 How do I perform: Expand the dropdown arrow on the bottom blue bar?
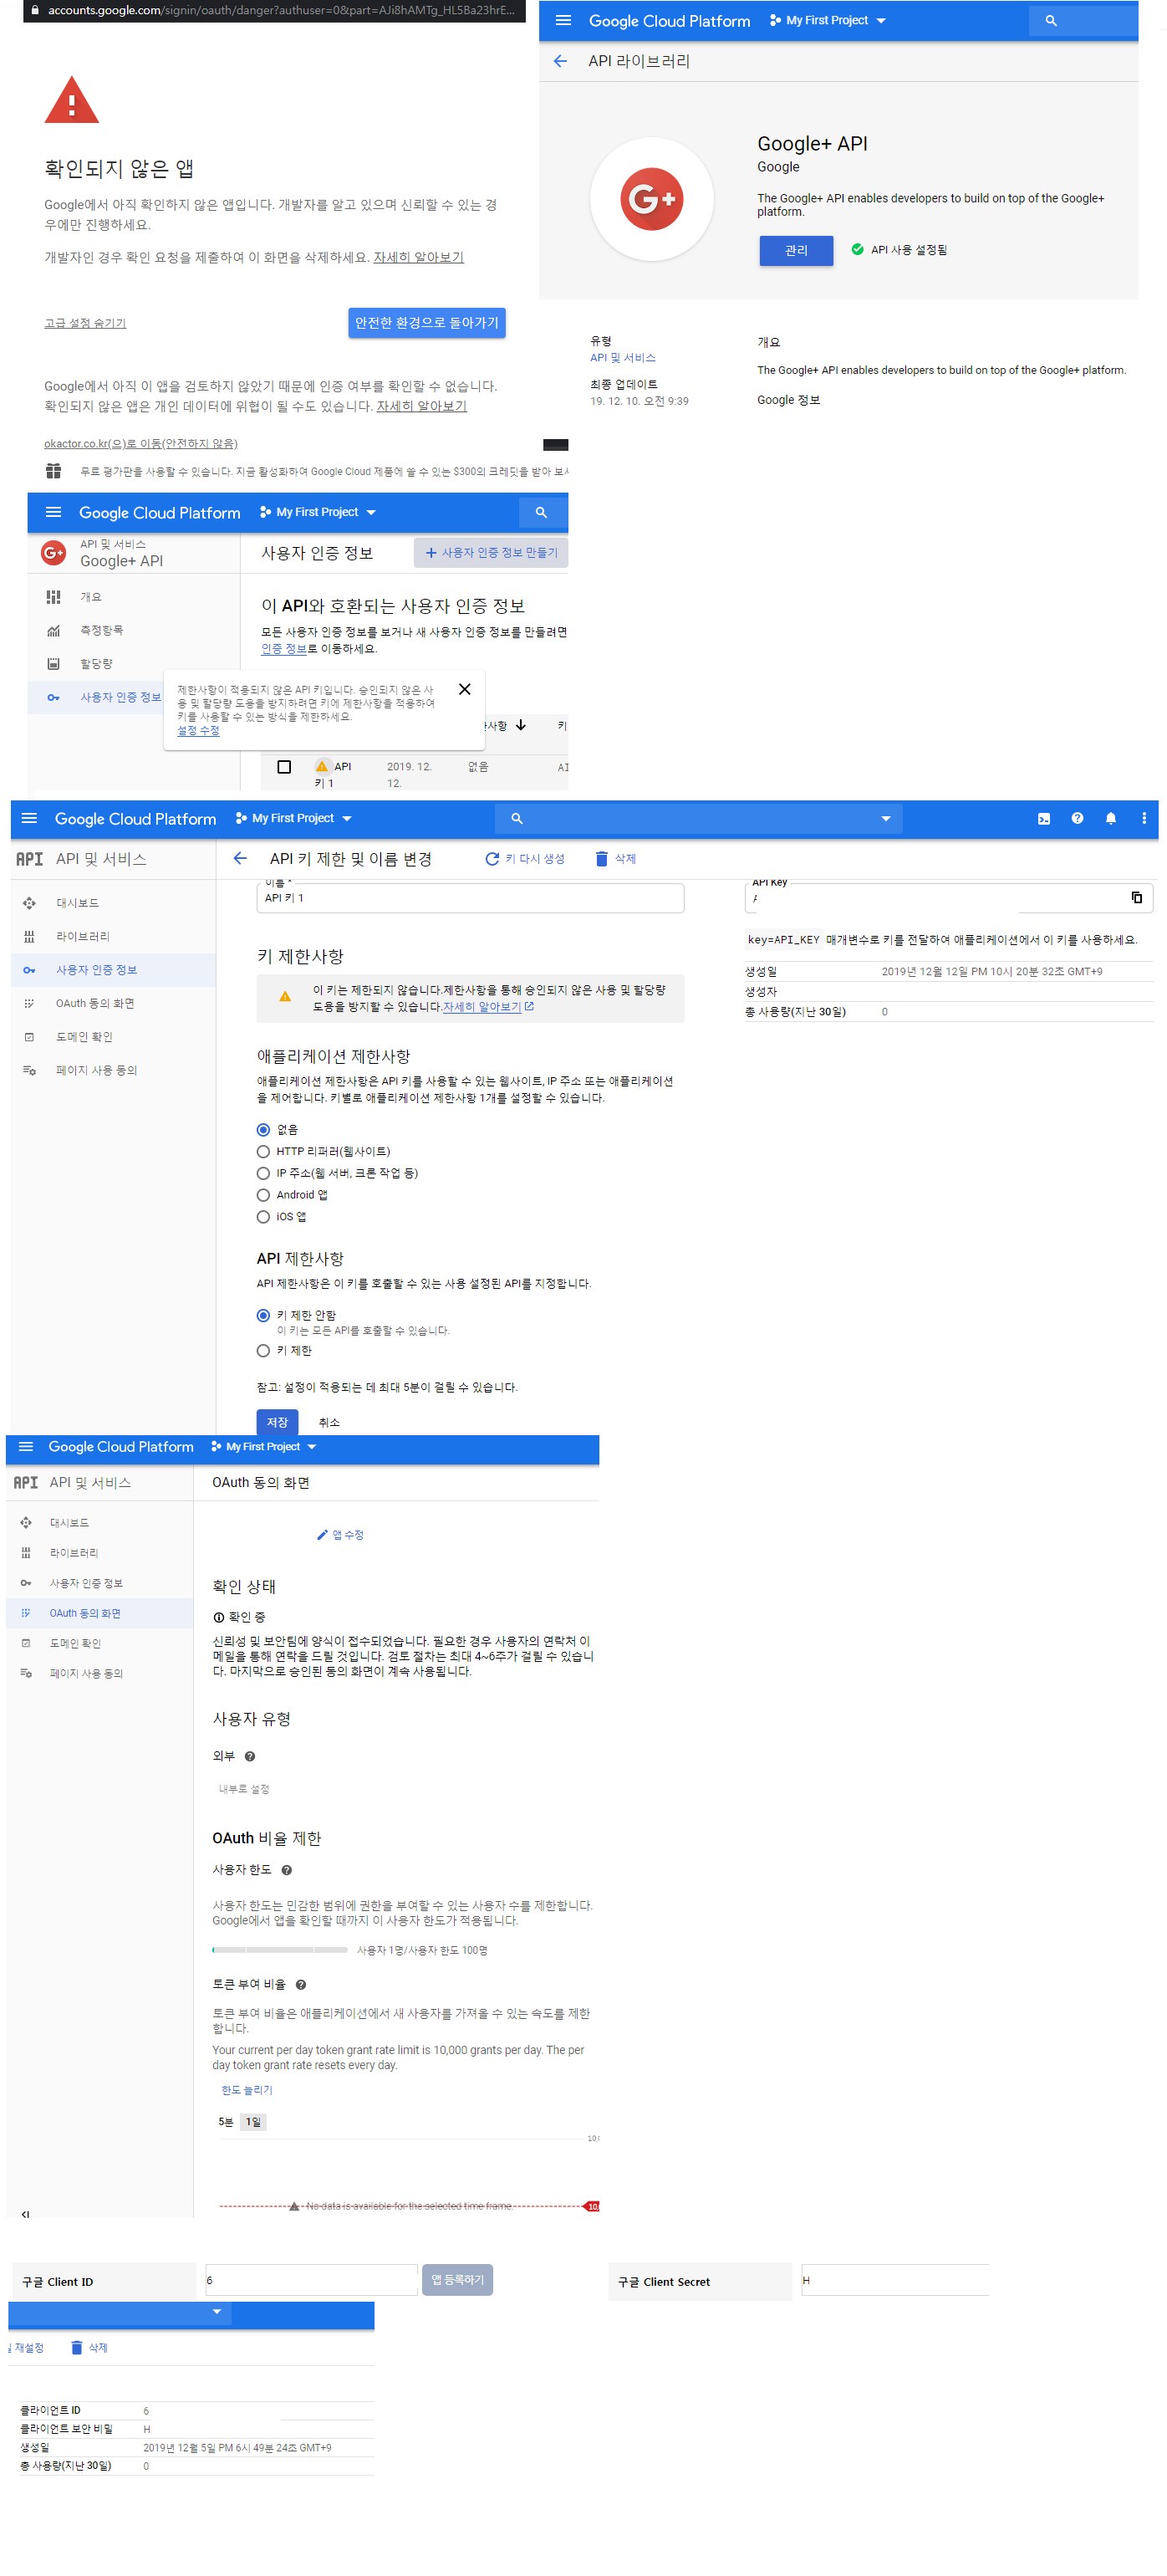[x=217, y=2312]
